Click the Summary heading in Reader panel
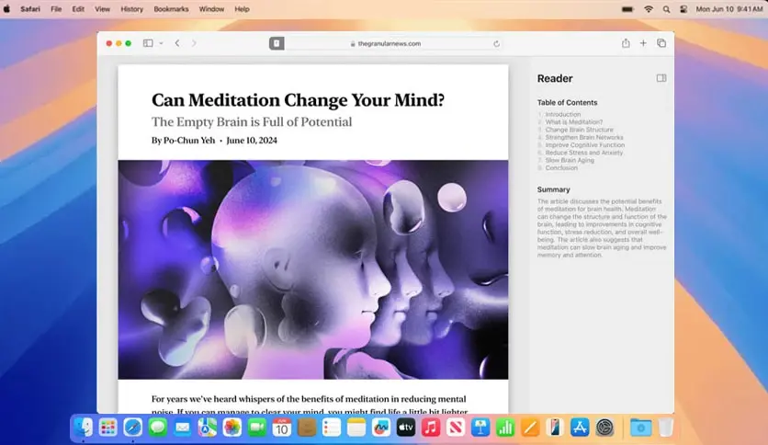 click(553, 189)
